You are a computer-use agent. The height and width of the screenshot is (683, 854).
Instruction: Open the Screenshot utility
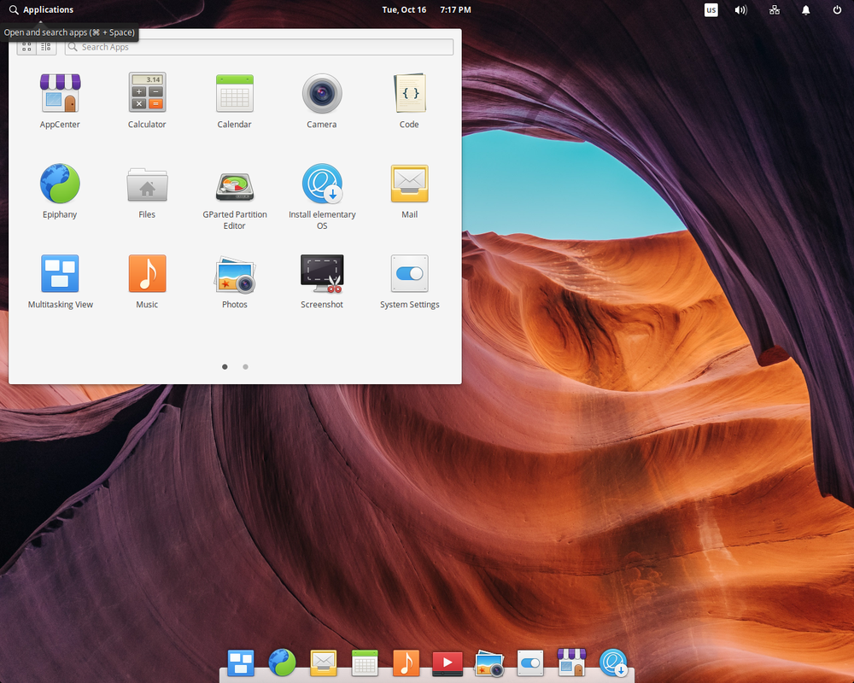click(x=322, y=273)
